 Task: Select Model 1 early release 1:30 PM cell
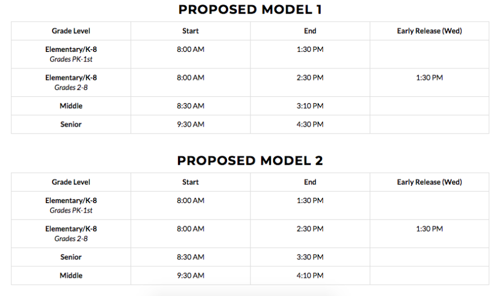click(429, 78)
